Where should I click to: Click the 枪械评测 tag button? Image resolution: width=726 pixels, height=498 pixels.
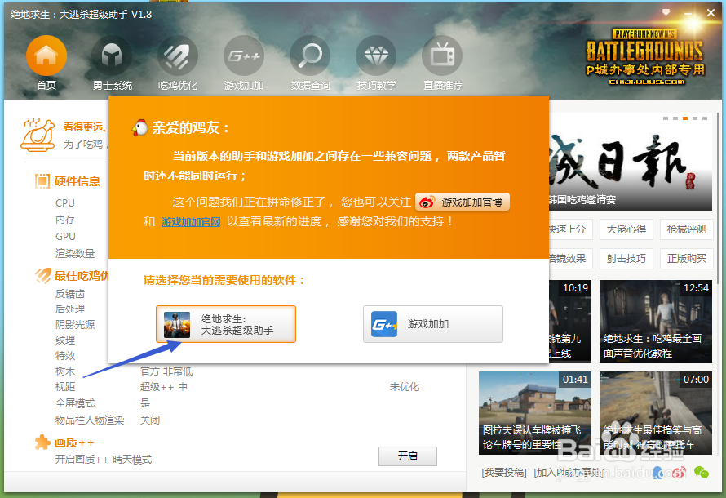click(x=687, y=229)
